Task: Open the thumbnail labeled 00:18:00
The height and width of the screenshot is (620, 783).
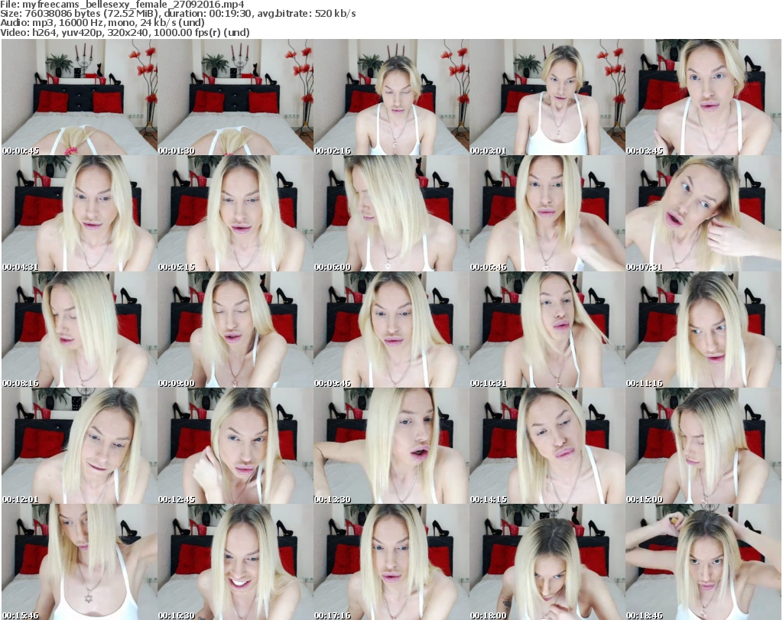Action: pyautogui.click(x=547, y=562)
